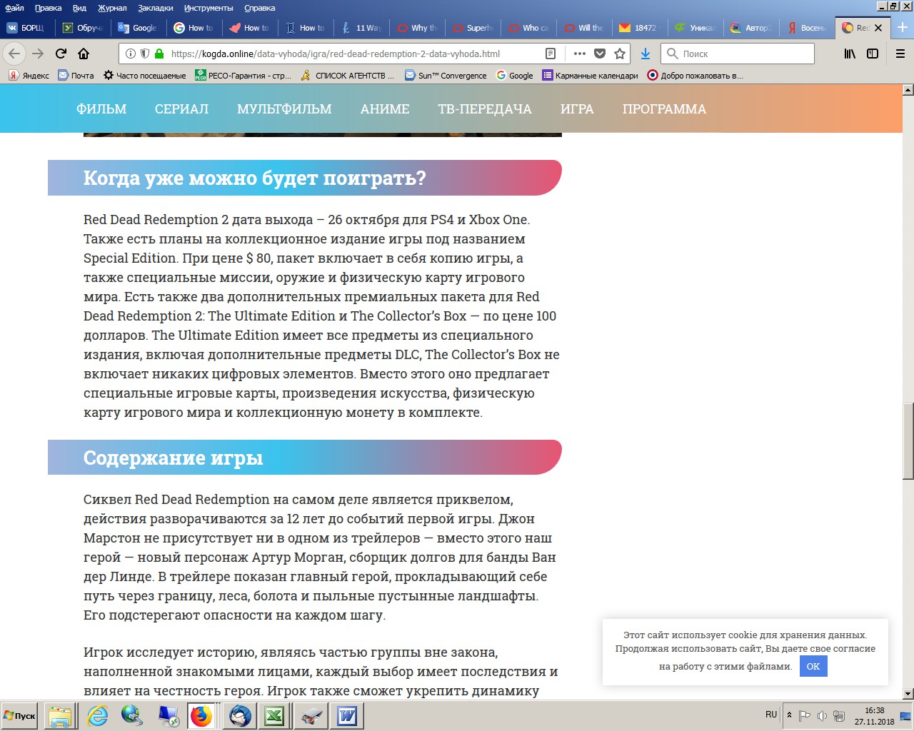
Task: Launch Internet Explorer from the taskbar
Action: (x=97, y=716)
